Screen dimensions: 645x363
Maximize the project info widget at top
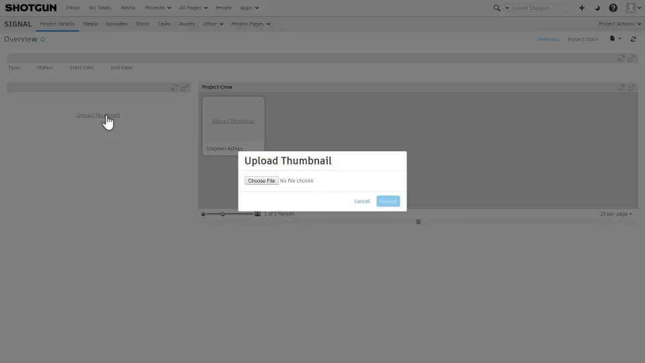pyautogui.click(x=632, y=58)
